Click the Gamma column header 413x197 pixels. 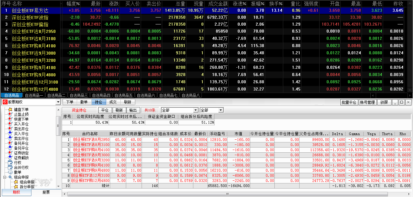pos(355,134)
